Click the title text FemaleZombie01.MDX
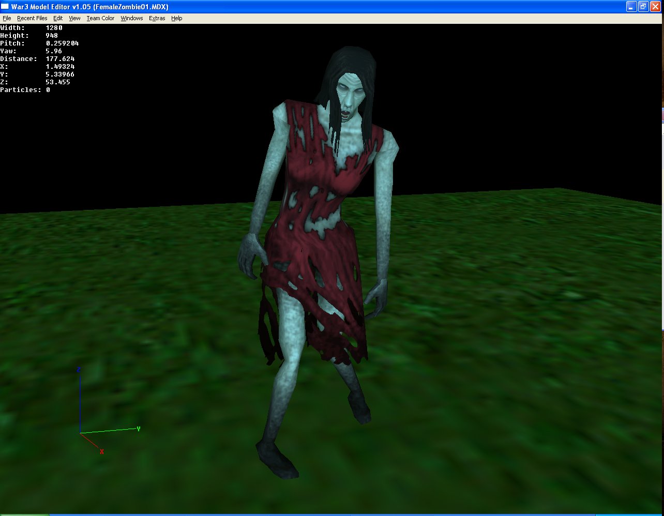This screenshot has height=516, width=664. point(131,7)
